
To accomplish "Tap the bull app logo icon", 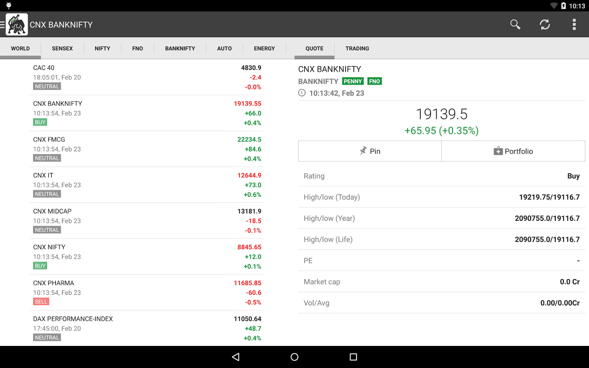I will tap(17, 25).
